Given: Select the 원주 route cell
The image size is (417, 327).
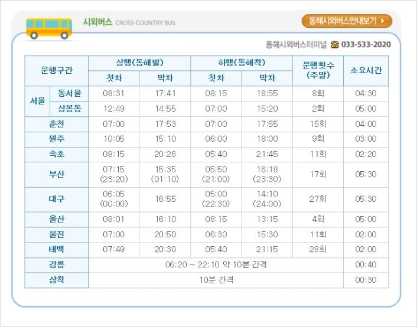Looking at the screenshot, I should coord(56,139).
